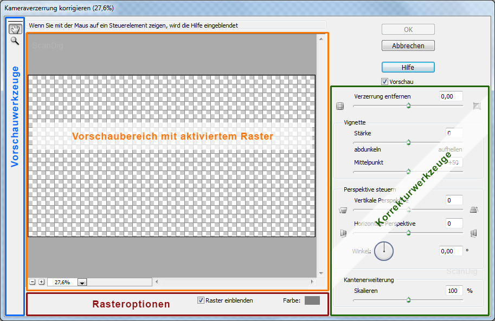The height and width of the screenshot is (321, 495).
Task: Toggle the Raster einblenden checkbox
Action: click(201, 300)
